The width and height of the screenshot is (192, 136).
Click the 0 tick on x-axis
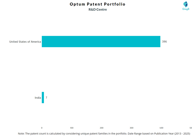click(x=42, y=128)
